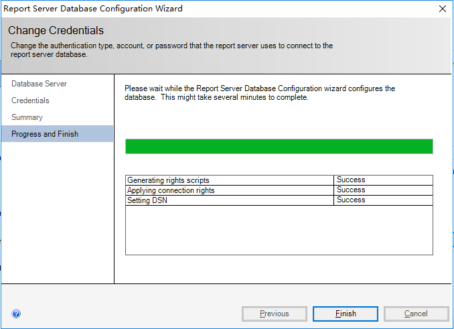Click the Cancel button
The width and height of the screenshot is (454, 329).
(416, 314)
